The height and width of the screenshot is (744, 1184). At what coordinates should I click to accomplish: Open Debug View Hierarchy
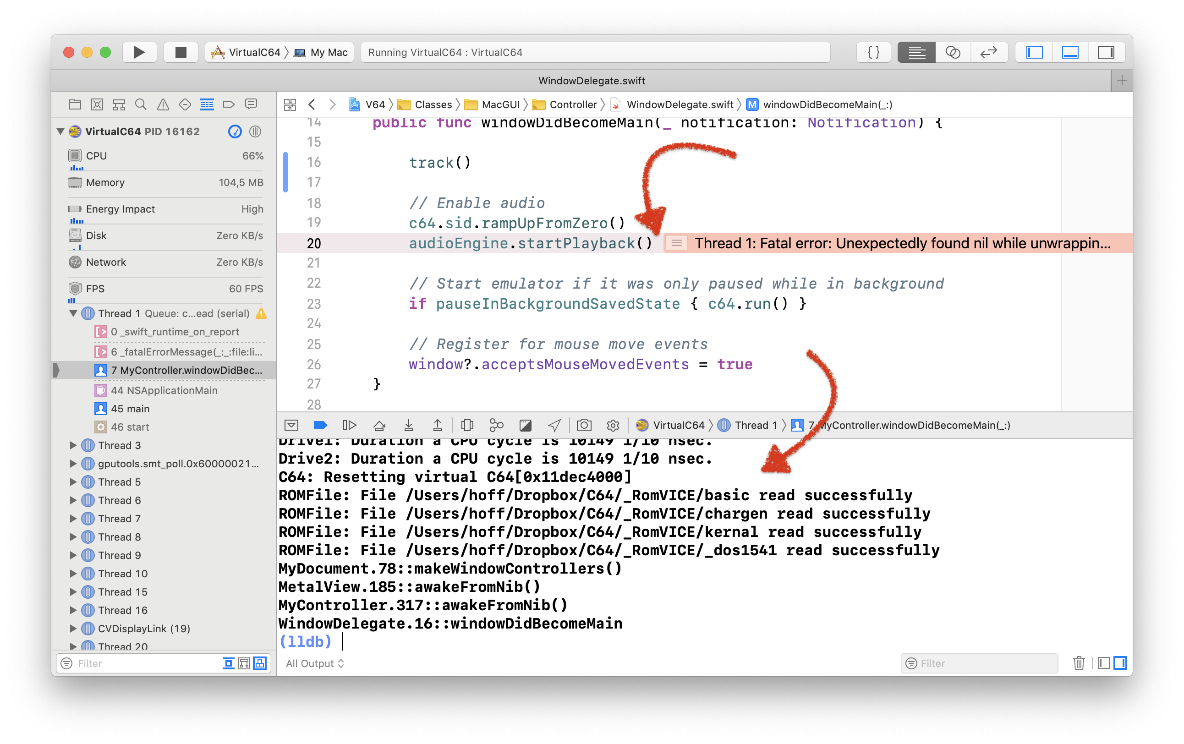[x=467, y=425]
